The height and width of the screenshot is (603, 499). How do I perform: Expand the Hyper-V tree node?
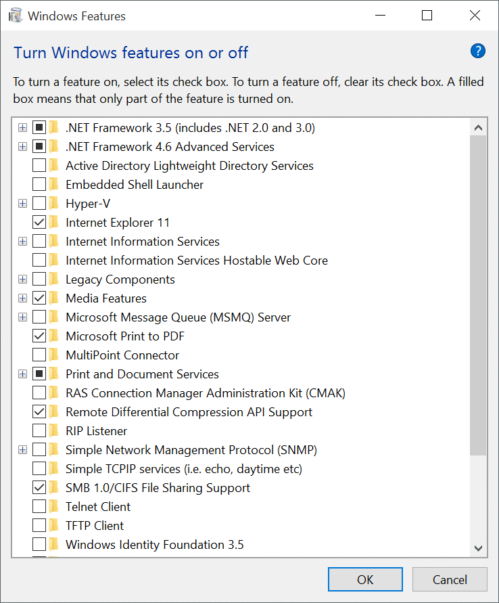[23, 203]
